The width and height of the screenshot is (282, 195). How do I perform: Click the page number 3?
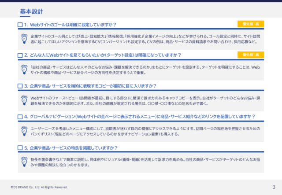(274, 187)
